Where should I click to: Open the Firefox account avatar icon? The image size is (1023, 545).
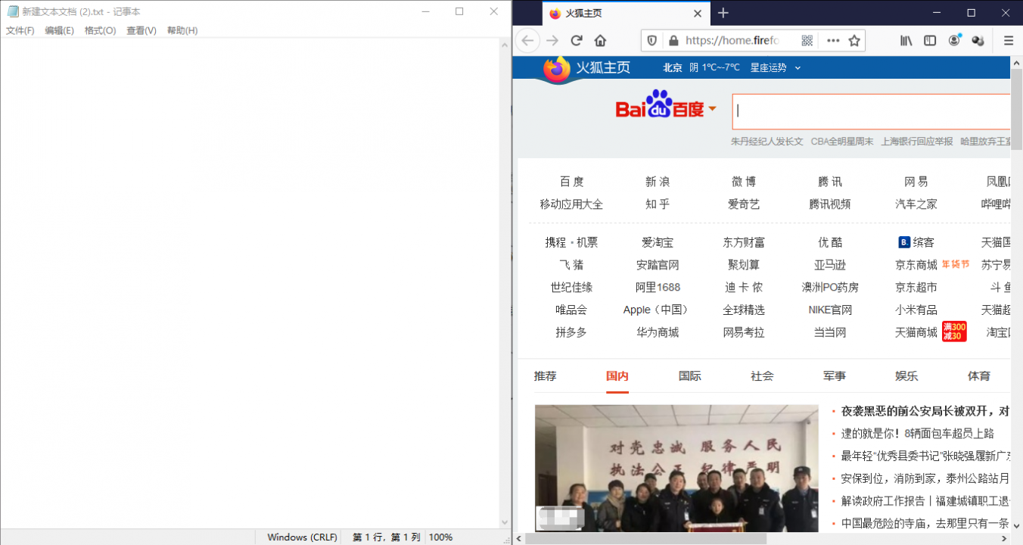point(955,40)
